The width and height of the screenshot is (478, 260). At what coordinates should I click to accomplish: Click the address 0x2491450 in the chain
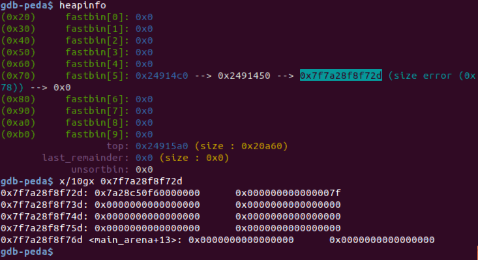[x=244, y=76]
